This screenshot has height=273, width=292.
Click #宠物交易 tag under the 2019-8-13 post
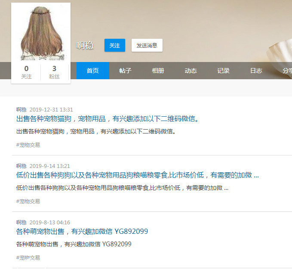point(28,257)
